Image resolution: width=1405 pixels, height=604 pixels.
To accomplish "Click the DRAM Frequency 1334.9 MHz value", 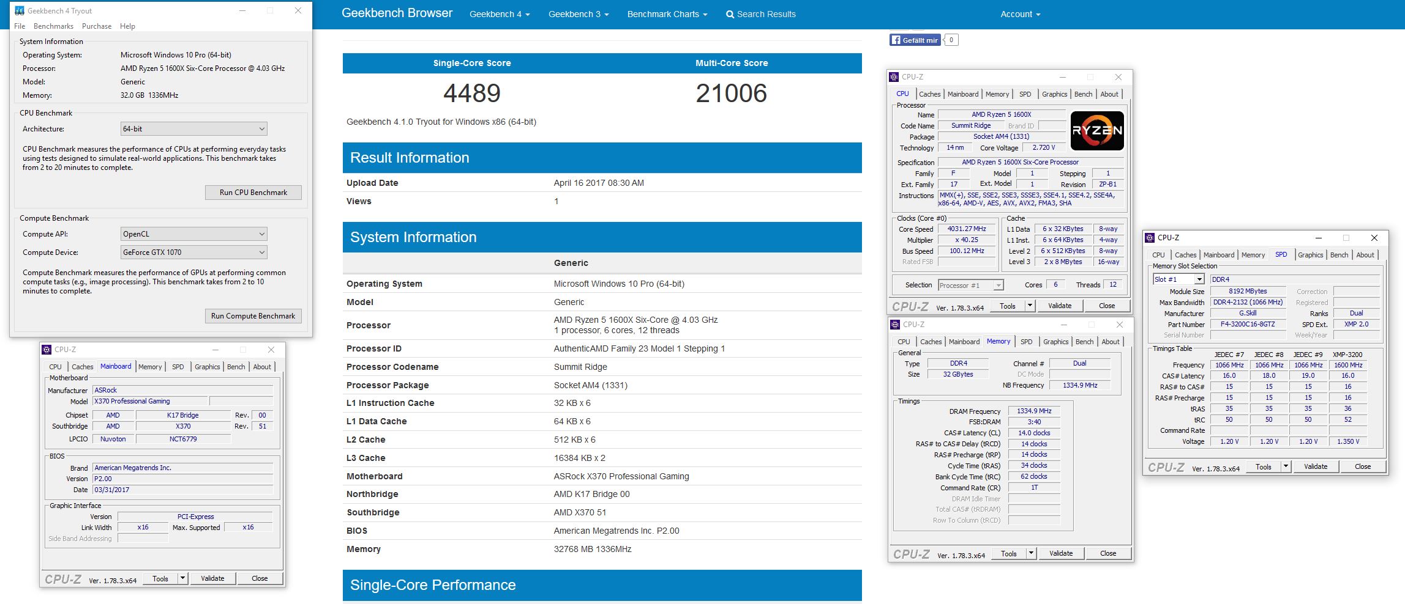I will click(x=1034, y=411).
